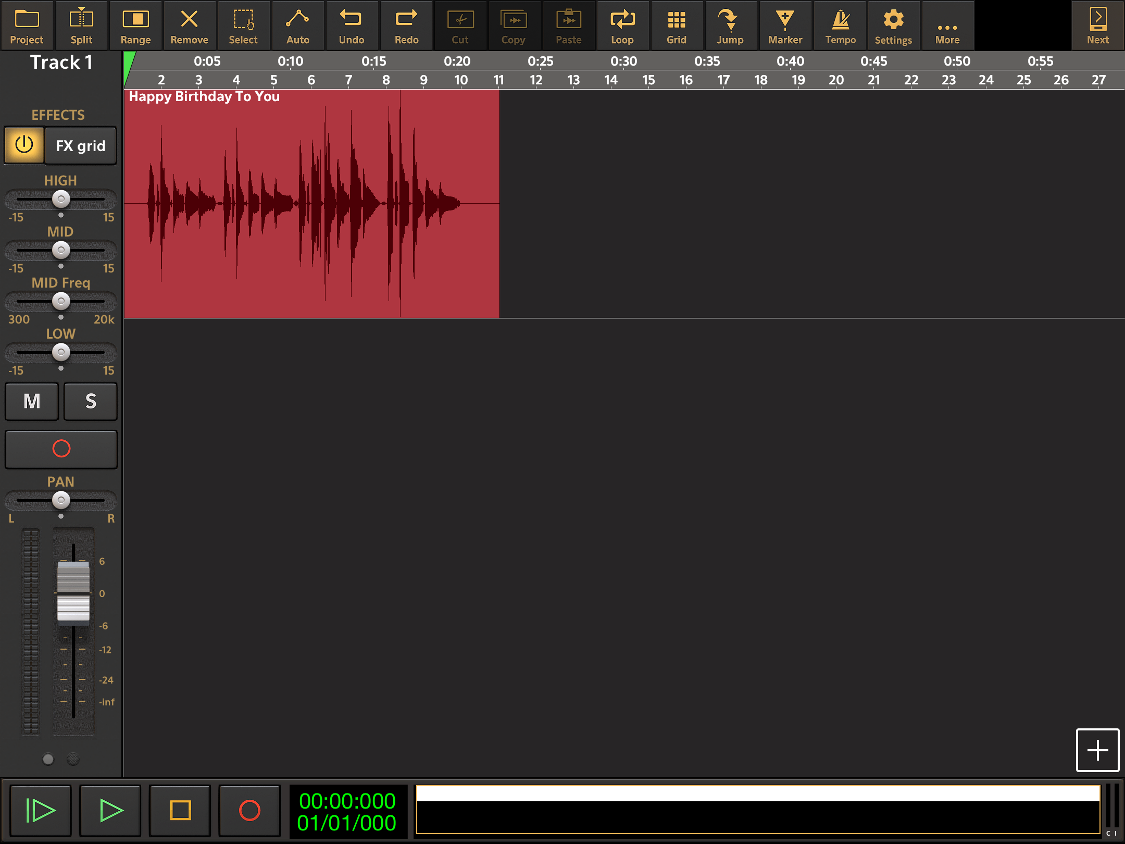The width and height of the screenshot is (1125, 844).
Task: Open the Auto automation tool
Action: click(x=297, y=26)
